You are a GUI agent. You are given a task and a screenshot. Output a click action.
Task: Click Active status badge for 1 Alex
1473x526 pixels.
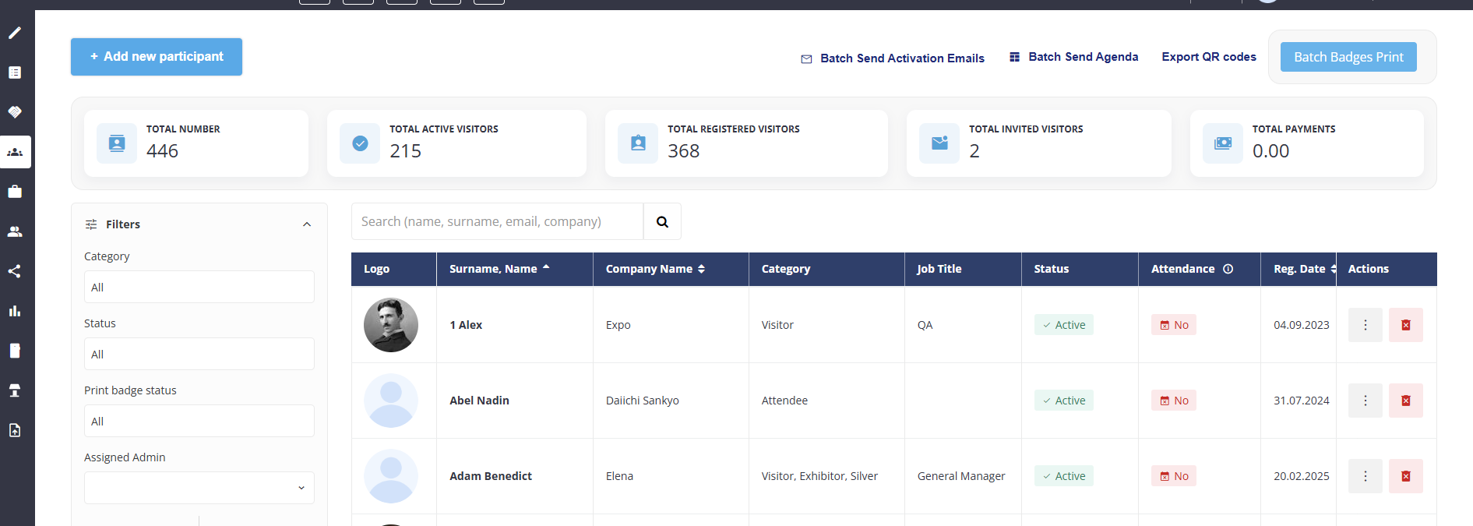pos(1064,325)
